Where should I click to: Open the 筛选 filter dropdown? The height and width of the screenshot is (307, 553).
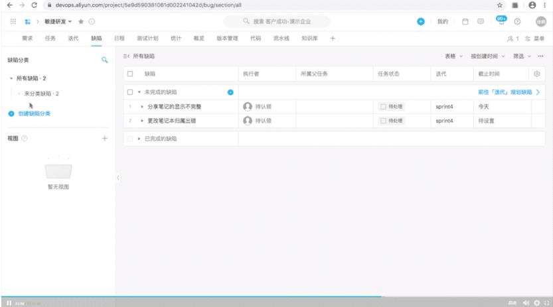(522, 56)
